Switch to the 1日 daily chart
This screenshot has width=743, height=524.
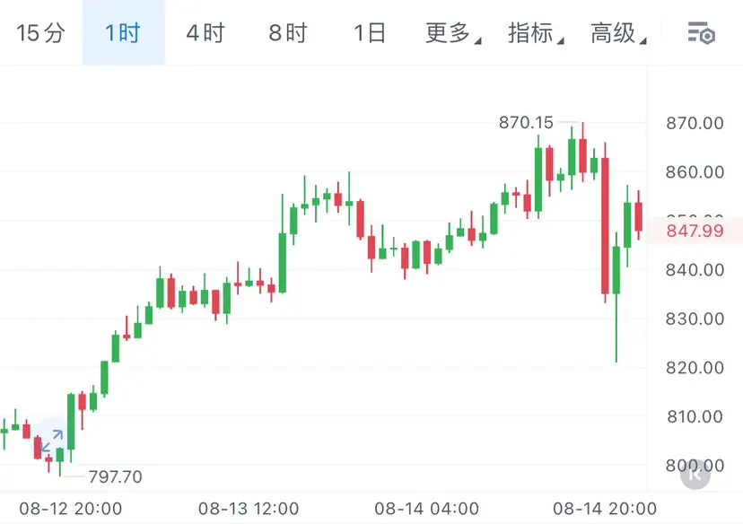click(x=370, y=33)
